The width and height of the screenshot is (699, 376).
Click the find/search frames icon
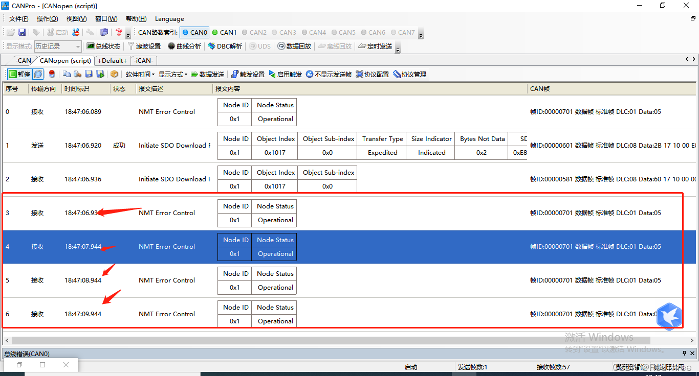coord(78,74)
